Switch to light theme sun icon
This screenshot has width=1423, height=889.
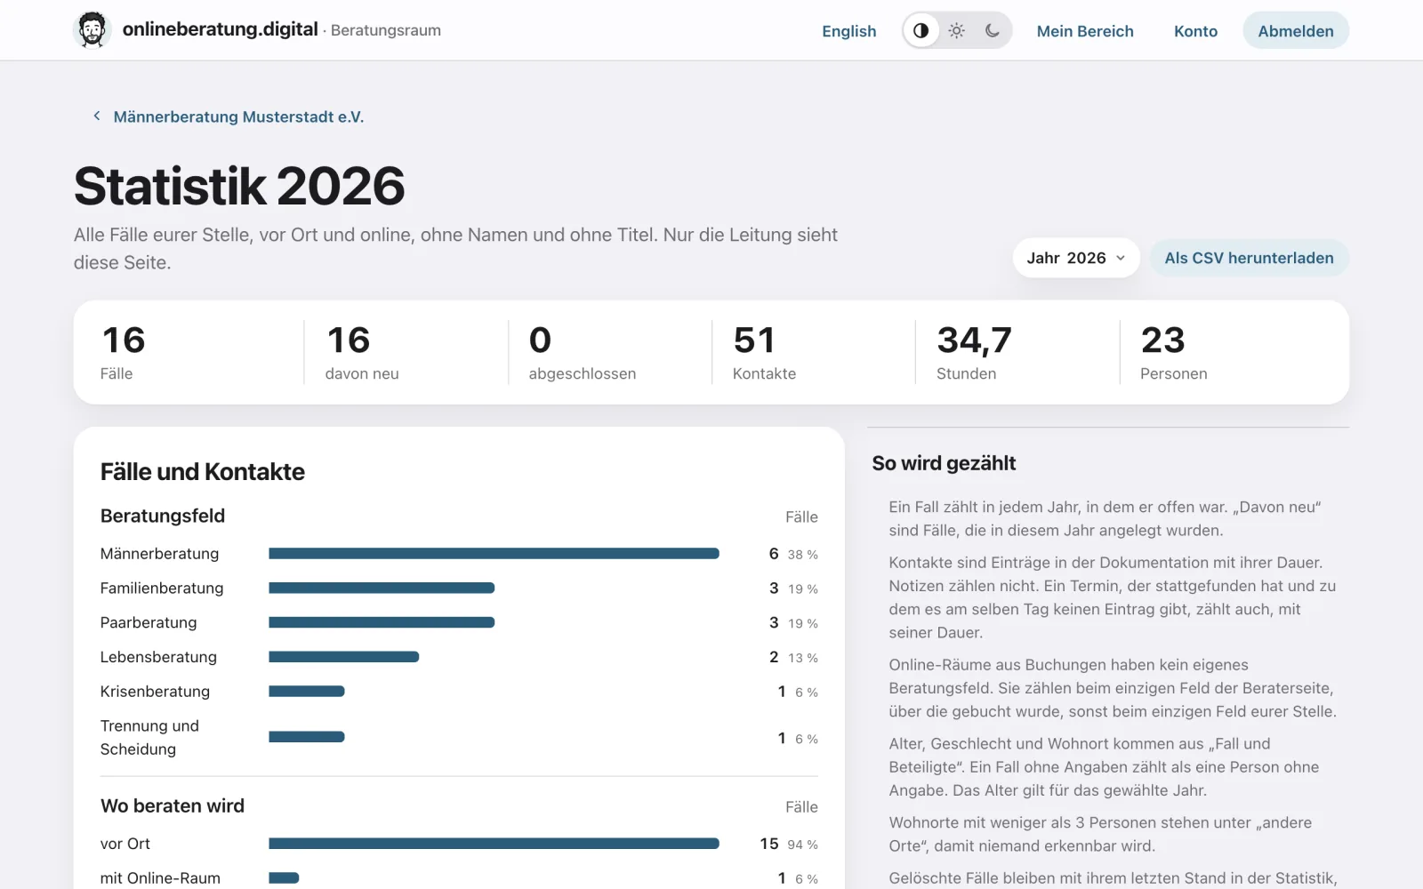tap(957, 30)
